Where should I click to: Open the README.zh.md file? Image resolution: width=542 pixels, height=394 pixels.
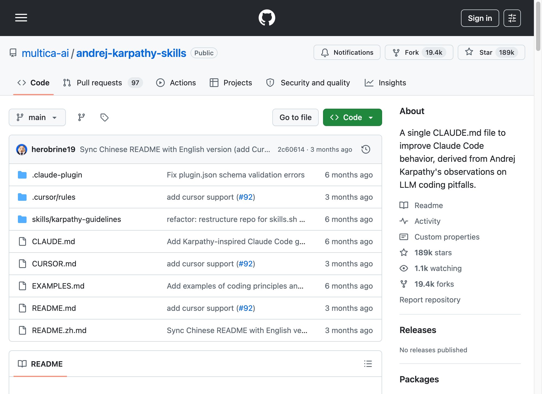[x=59, y=330]
